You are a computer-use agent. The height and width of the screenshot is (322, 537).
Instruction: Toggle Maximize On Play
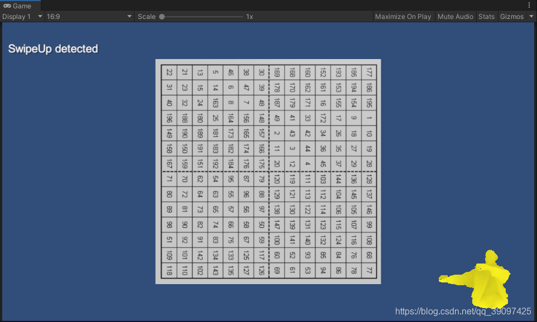click(x=403, y=16)
